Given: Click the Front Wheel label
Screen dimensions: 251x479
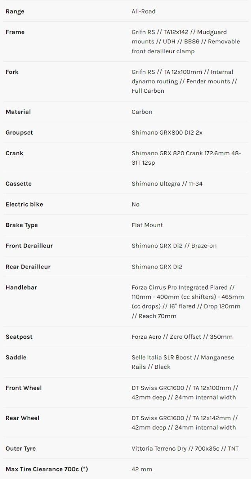Looking at the screenshot, I should (24, 388).
